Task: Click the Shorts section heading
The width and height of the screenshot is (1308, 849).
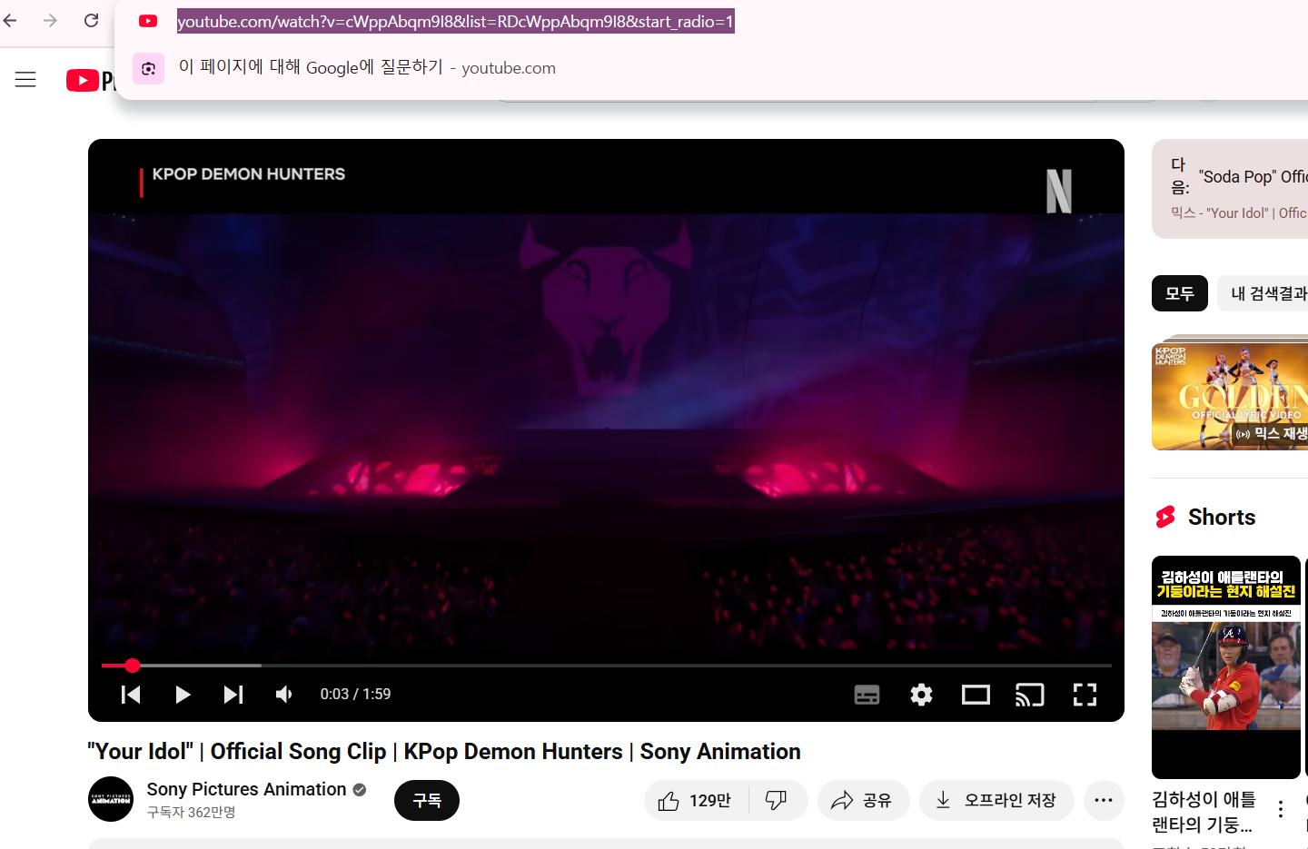Action: [1221, 518]
